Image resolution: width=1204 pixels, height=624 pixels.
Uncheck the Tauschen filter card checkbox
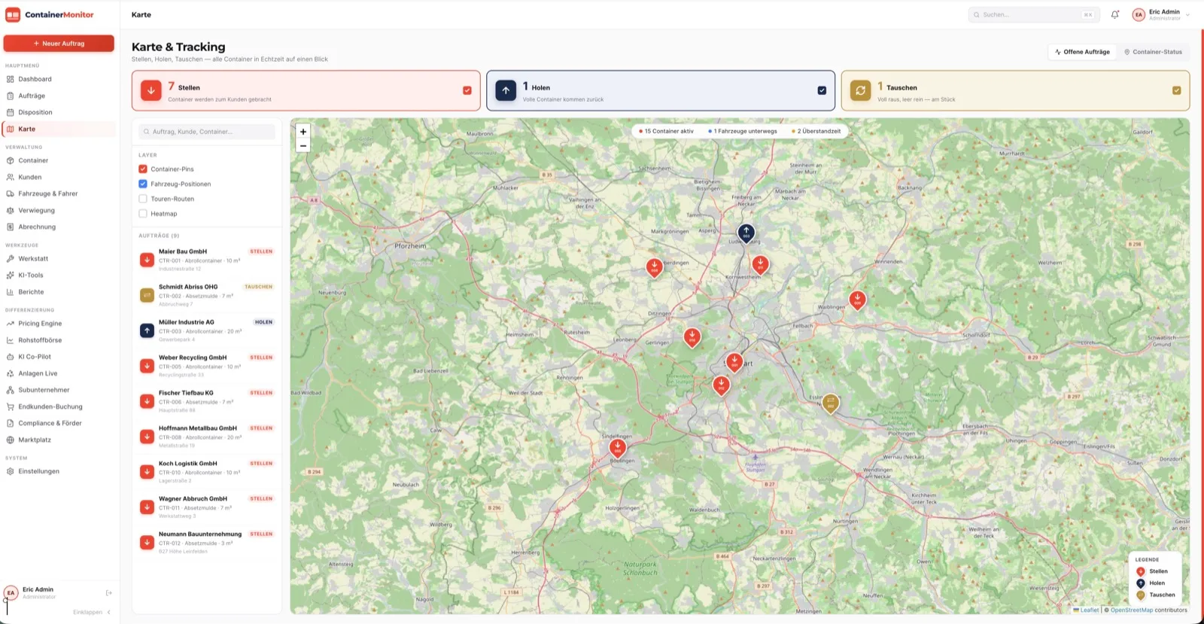click(1176, 90)
